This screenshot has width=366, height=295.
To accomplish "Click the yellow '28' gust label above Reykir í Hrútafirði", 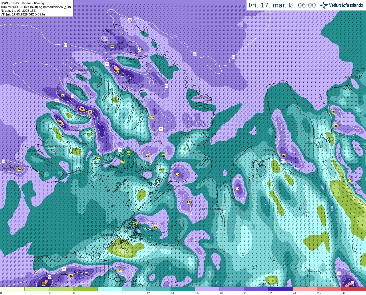I will 238,188.
